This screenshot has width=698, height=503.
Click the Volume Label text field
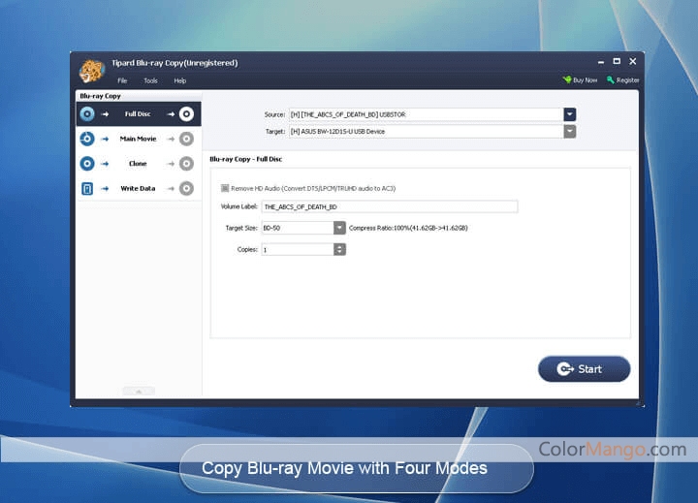point(390,206)
